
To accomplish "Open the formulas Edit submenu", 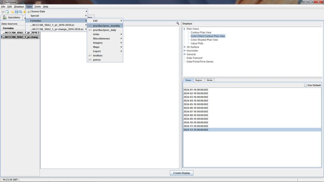I will [x=105, y=21].
